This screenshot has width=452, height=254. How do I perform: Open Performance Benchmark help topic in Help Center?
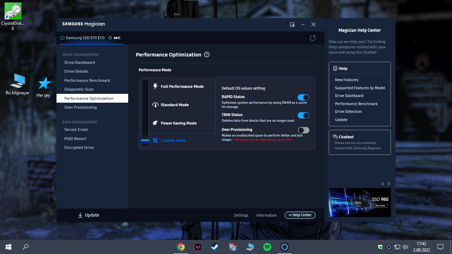pyautogui.click(x=356, y=104)
